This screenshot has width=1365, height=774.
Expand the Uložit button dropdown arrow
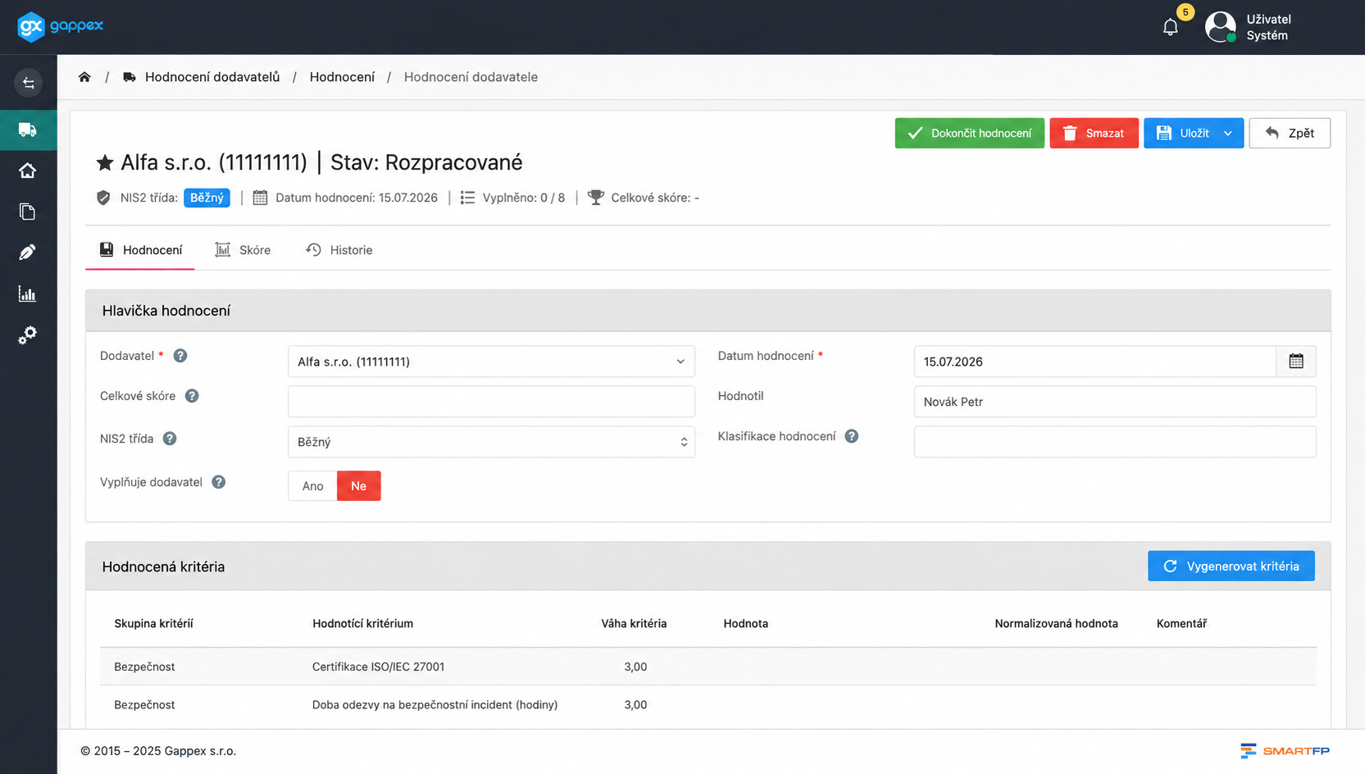click(x=1228, y=133)
